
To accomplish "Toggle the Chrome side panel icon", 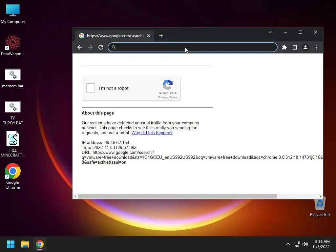I will coord(295,47).
